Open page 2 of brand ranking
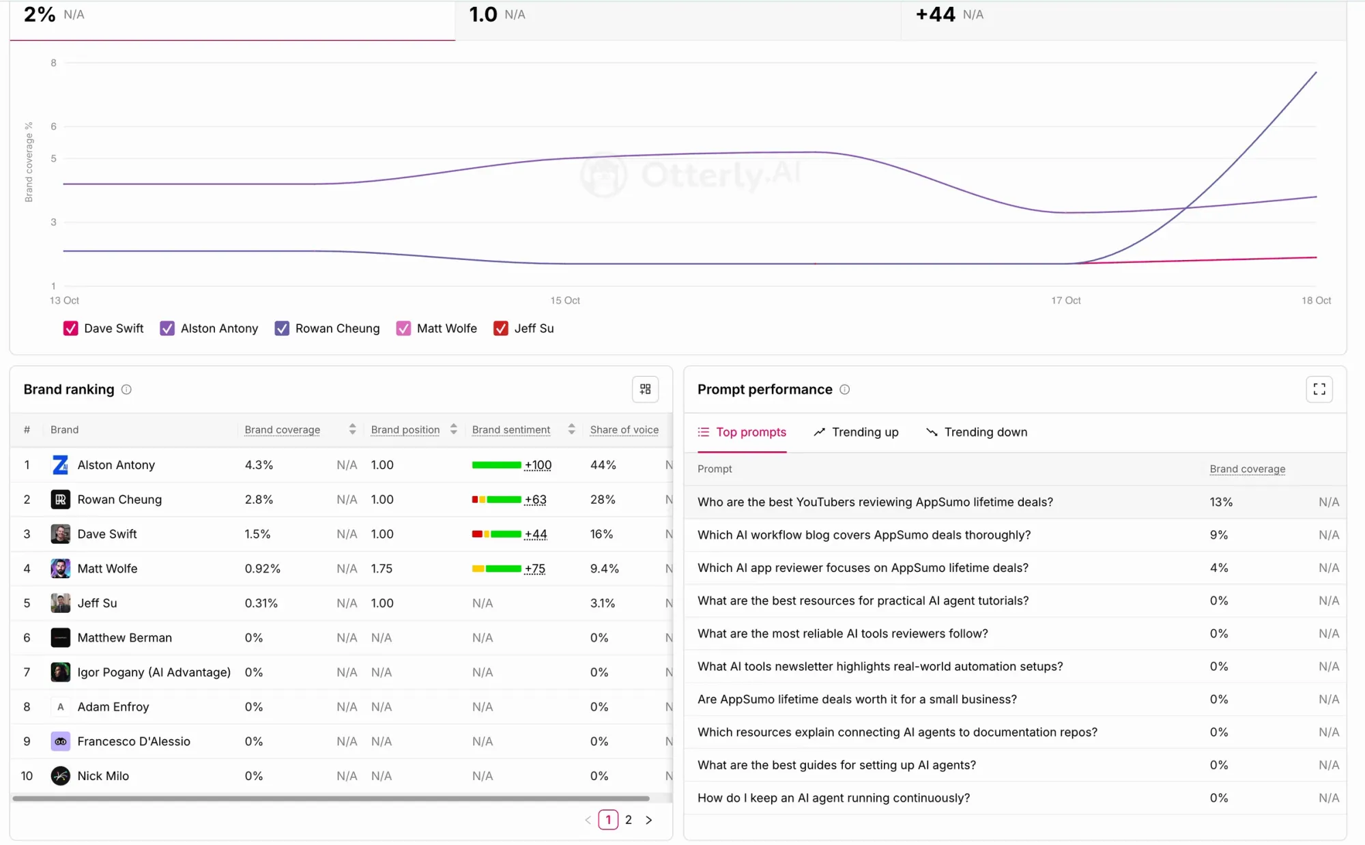Image resolution: width=1365 pixels, height=845 pixels. tap(629, 820)
